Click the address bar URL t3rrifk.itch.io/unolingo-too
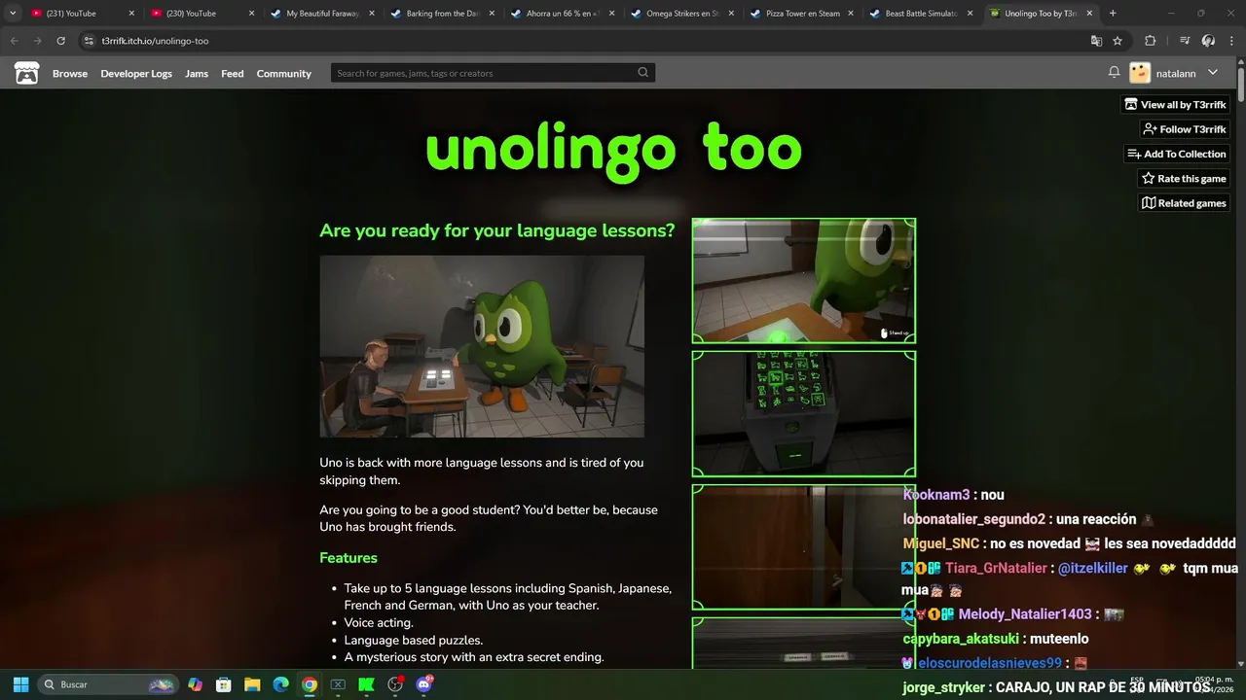Image resolution: width=1246 pixels, height=700 pixels. tap(155, 41)
